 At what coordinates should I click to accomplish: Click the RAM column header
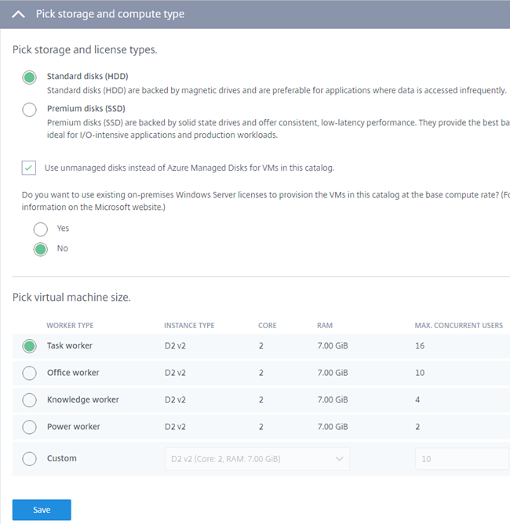[324, 325]
